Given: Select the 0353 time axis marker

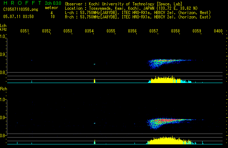Looking at the screenshot, I should pos(68,31).
